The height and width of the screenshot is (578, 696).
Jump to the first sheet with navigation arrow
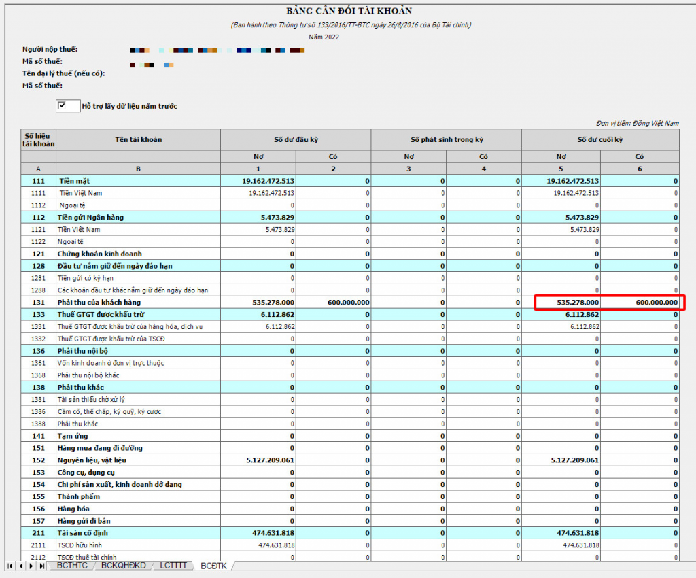[10, 566]
